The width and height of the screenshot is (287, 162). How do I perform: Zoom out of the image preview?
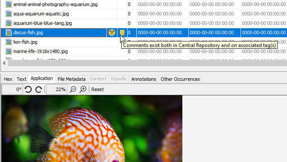73,89
